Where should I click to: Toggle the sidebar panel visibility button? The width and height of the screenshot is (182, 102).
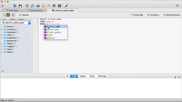(x=13, y=15)
